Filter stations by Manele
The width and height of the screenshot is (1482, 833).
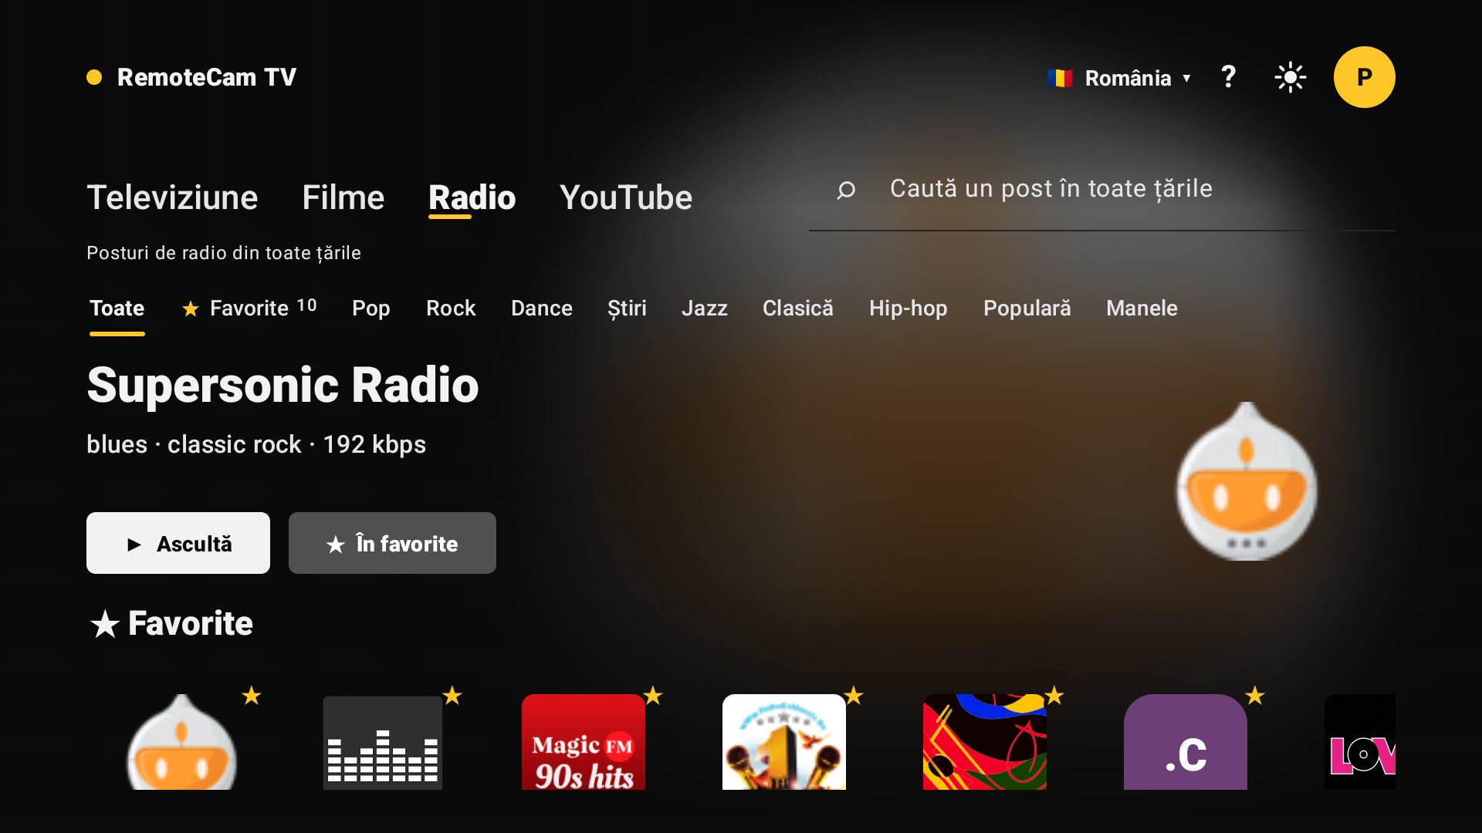(1142, 309)
